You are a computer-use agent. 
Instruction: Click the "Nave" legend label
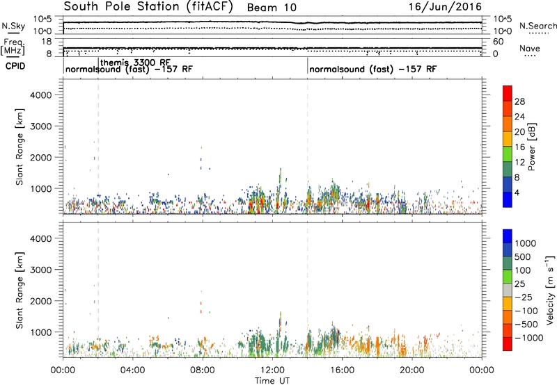[x=530, y=49]
